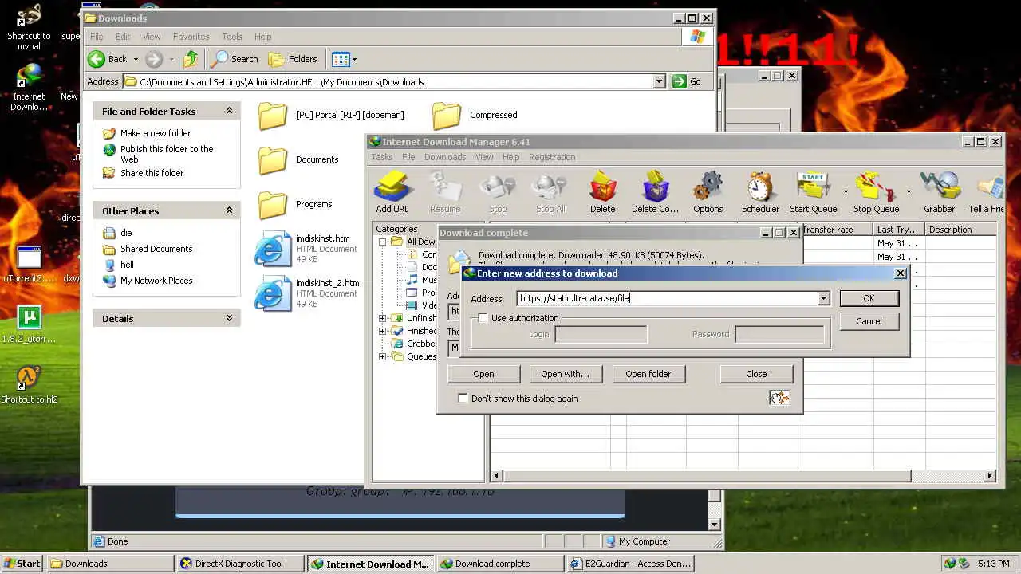The image size is (1021, 574).
Task: Click Shared Documents link
Action: tap(156, 249)
